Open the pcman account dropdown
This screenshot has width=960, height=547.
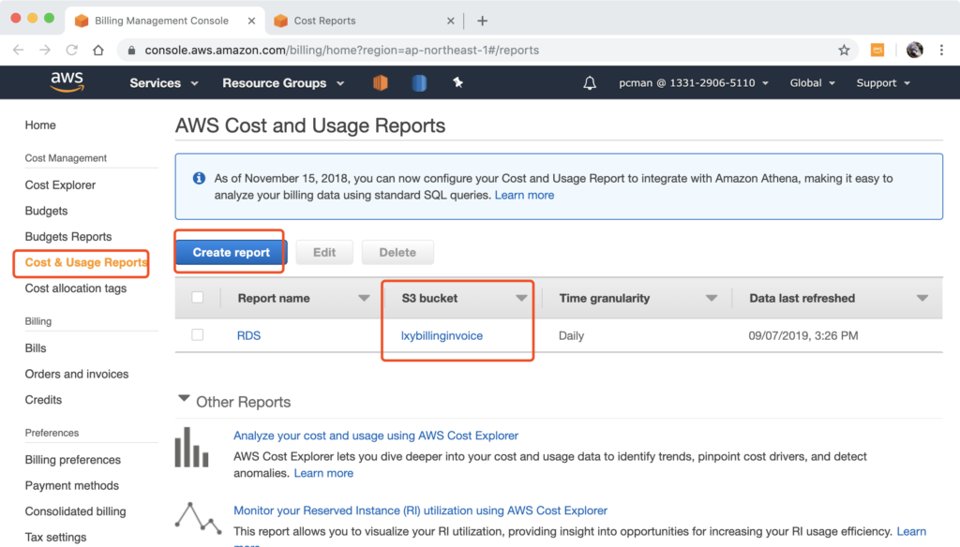(x=693, y=82)
